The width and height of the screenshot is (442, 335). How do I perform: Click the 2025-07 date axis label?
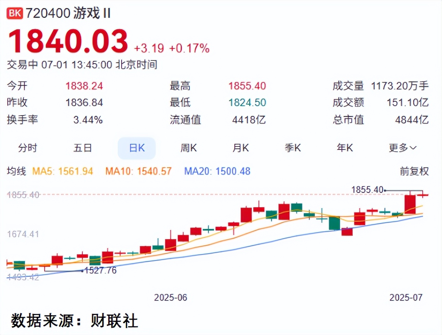point(406,297)
